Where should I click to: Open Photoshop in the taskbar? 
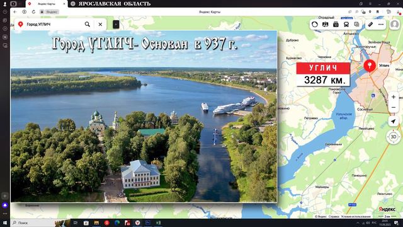coord(148,223)
